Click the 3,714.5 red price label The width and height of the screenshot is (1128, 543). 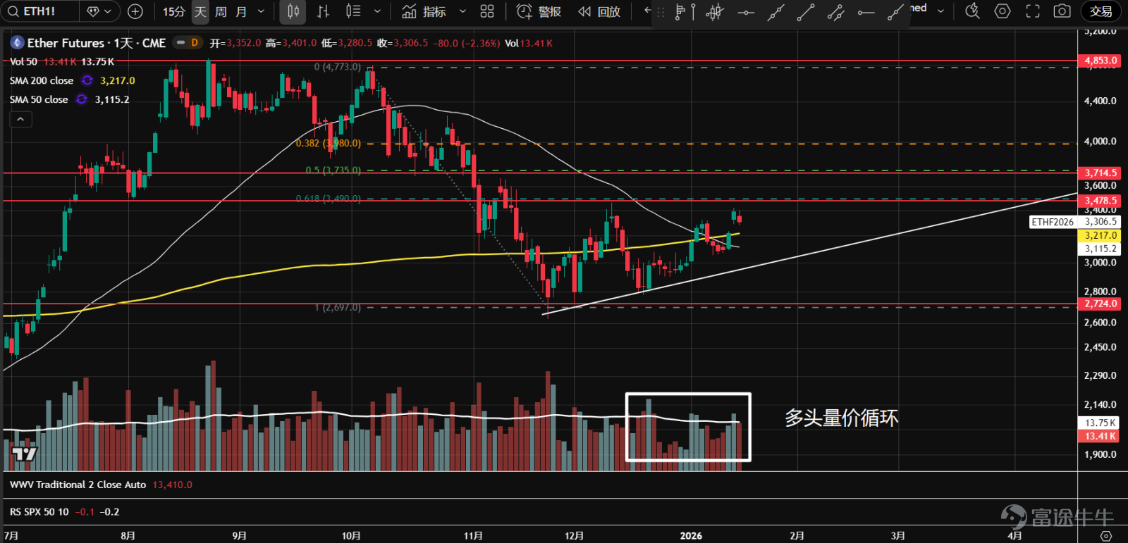point(1100,173)
